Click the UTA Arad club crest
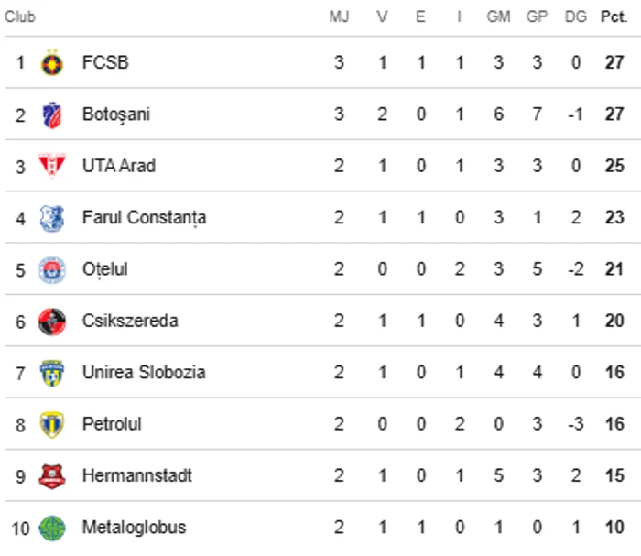The width and height of the screenshot is (641, 556). pyautogui.click(x=52, y=167)
